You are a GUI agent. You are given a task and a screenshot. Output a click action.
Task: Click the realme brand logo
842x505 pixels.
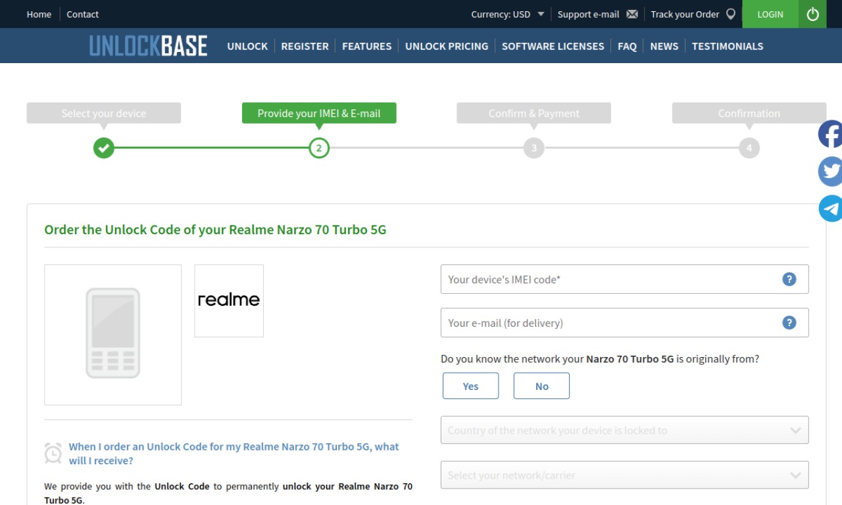coord(229,301)
